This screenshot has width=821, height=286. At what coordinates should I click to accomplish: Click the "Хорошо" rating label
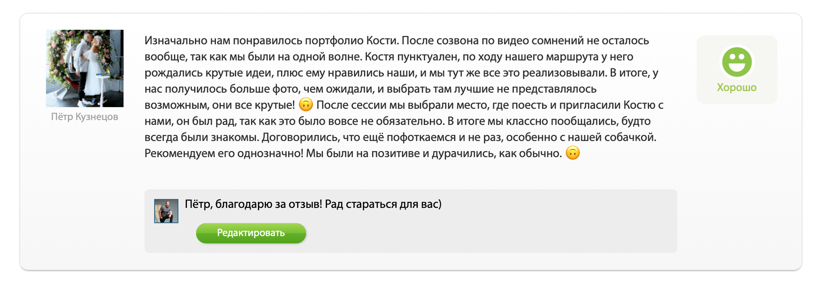click(x=737, y=88)
